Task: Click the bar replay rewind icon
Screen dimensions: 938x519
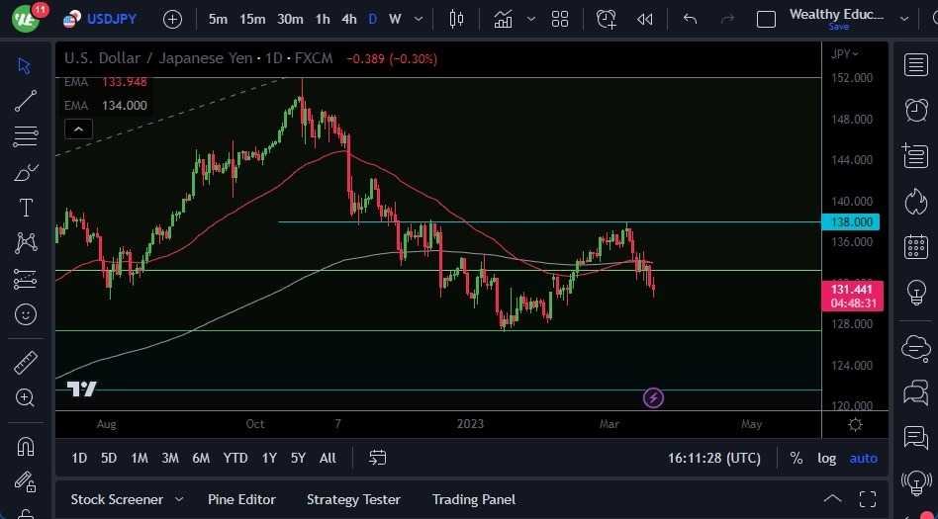Action: pyautogui.click(x=645, y=19)
